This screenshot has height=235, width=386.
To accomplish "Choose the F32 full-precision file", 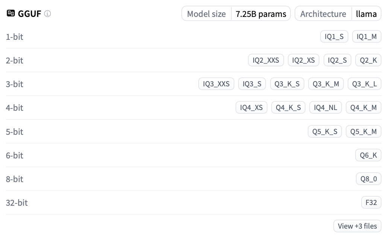I will pyautogui.click(x=371, y=203).
